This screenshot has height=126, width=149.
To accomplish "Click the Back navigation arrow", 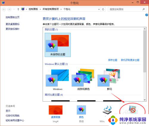I will click(4, 9).
